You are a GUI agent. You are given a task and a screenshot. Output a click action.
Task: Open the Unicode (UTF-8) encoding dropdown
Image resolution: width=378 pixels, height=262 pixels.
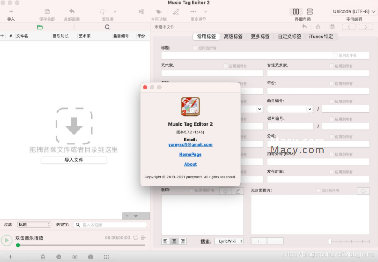pyautogui.click(x=354, y=11)
